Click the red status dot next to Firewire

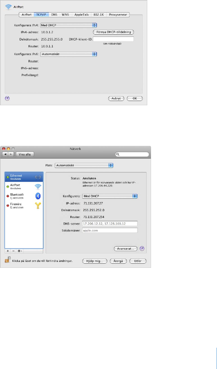click(x=8, y=205)
